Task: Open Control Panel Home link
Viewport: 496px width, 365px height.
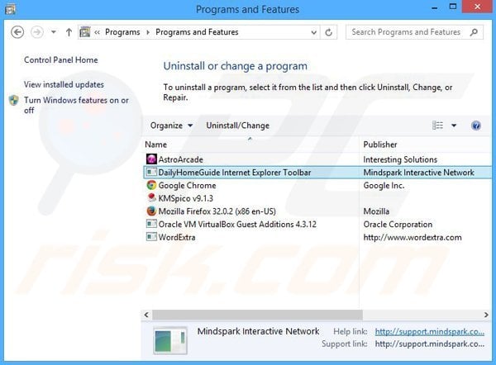Action: tap(60, 60)
